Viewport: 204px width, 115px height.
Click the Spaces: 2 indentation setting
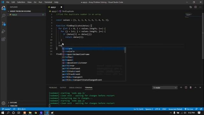pyautogui.click(x=149, y=109)
